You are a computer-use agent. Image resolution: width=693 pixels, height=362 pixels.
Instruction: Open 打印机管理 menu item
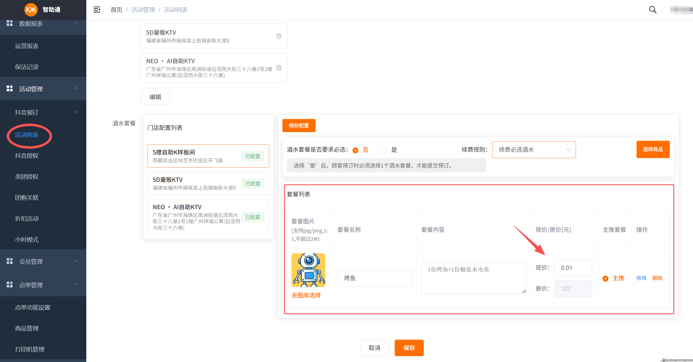[30, 349]
